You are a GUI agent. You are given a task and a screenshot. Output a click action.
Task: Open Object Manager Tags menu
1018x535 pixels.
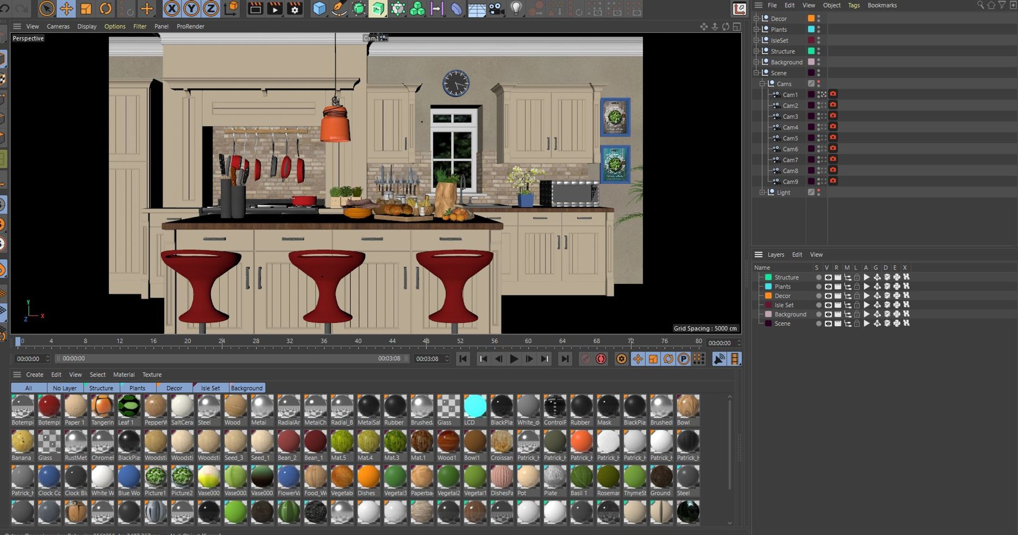pos(854,5)
